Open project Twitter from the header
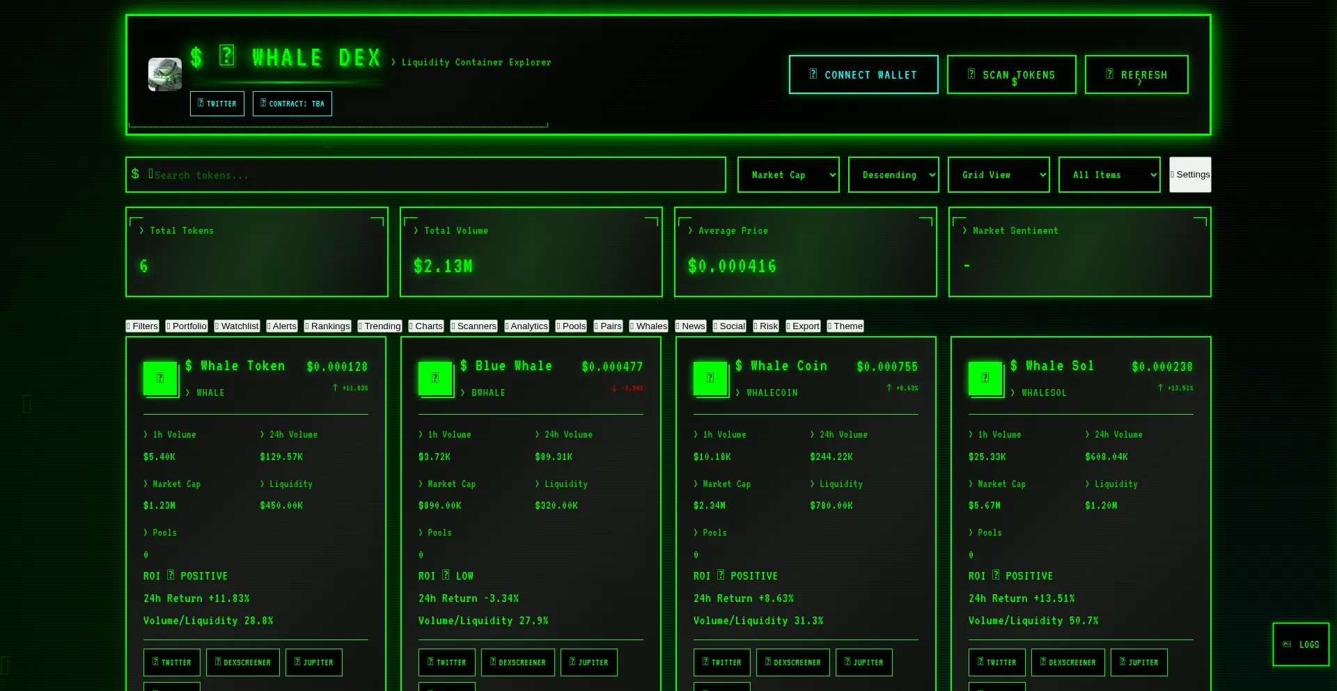This screenshot has width=1337, height=691. pos(217,103)
